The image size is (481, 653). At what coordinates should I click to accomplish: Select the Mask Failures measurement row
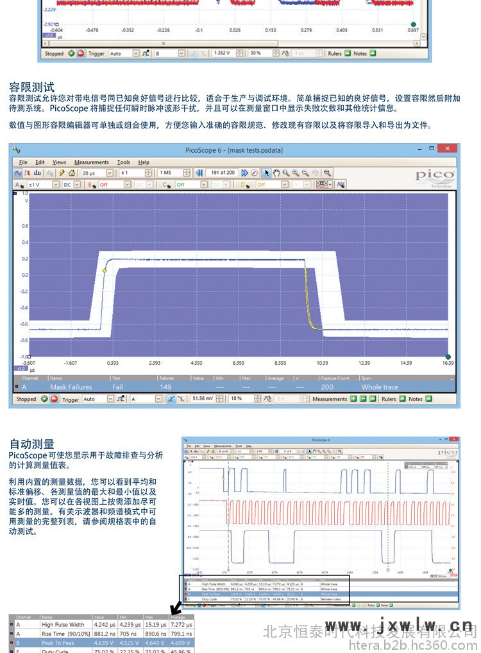pos(235,387)
